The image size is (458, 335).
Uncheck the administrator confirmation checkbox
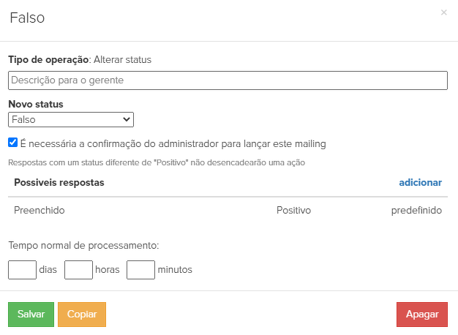click(x=12, y=143)
